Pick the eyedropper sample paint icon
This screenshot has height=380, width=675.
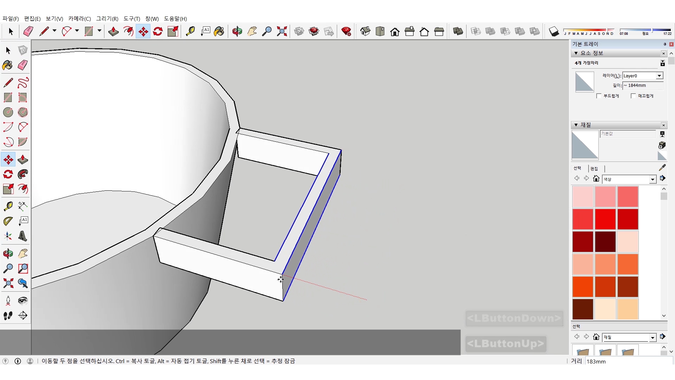662,167
